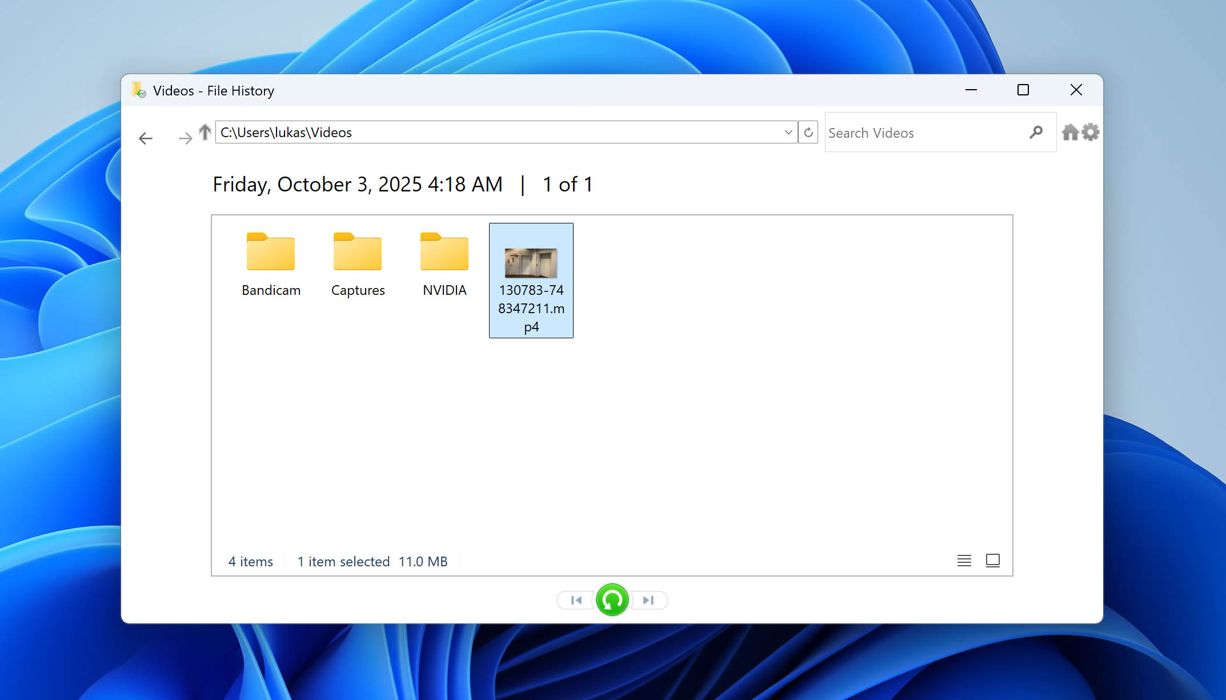Image resolution: width=1226 pixels, height=700 pixels.
Task: Go to next backup version
Action: pyautogui.click(x=648, y=600)
